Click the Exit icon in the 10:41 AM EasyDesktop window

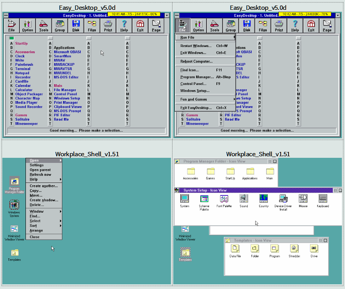pos(140,26)
